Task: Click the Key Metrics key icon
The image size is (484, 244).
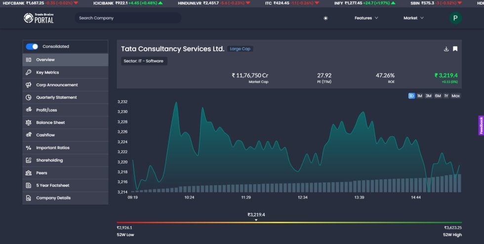Action: [x=29, y=72]
